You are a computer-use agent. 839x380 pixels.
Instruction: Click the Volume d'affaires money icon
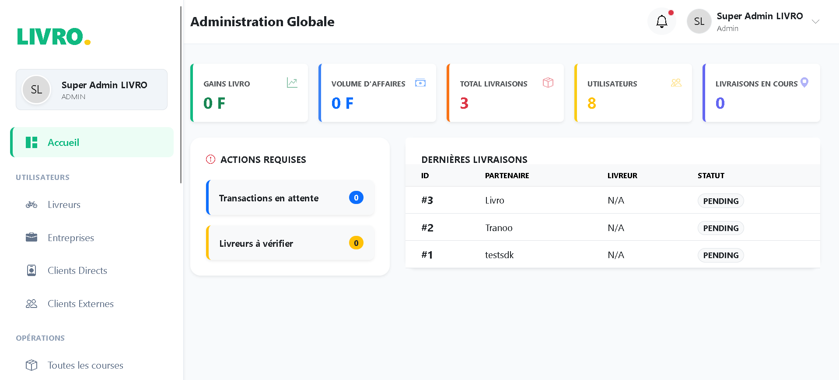(420, 83)
